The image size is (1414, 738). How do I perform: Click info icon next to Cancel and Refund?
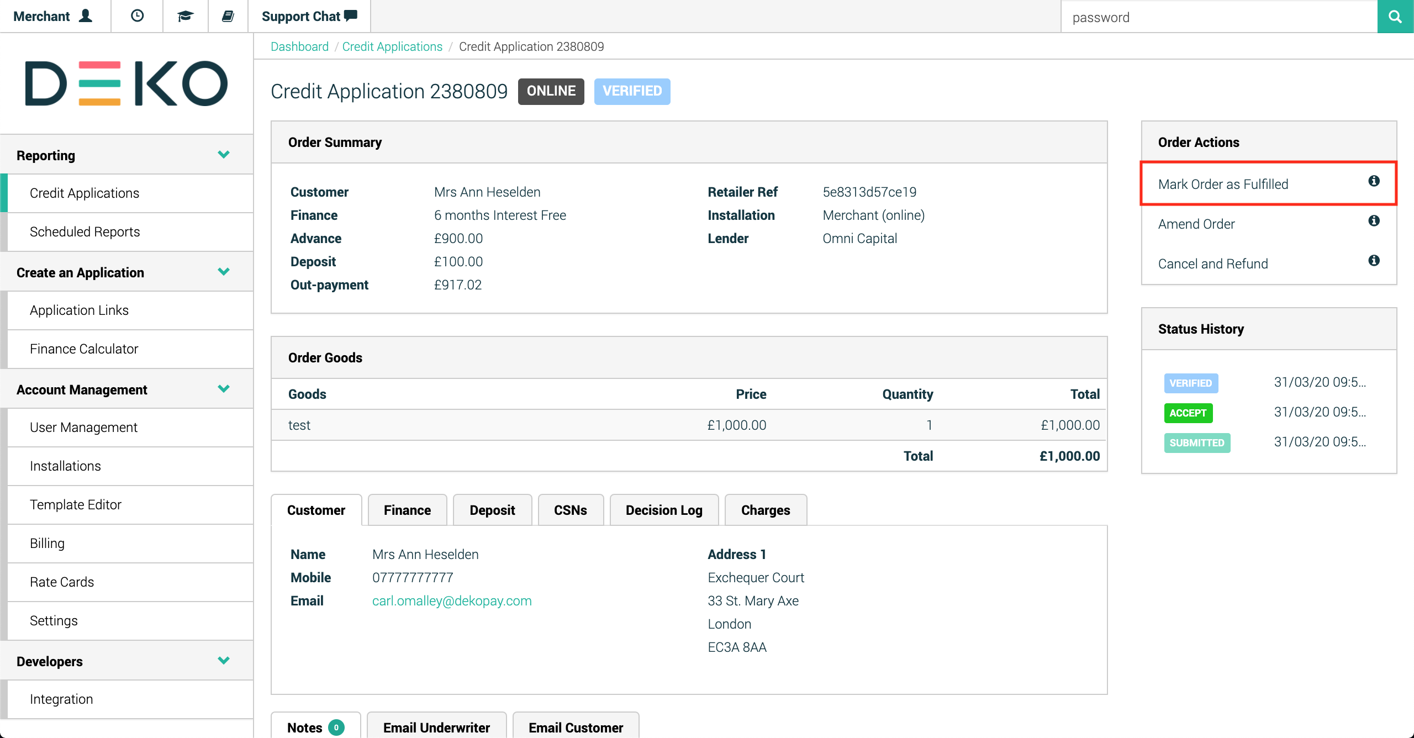coord(1374,261)
